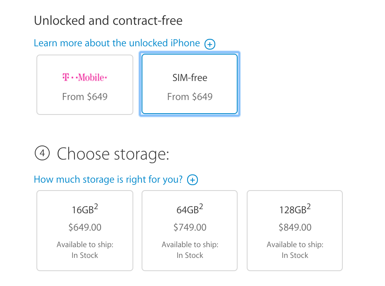Click the 'Choose storage:' heading

(113, 154)
